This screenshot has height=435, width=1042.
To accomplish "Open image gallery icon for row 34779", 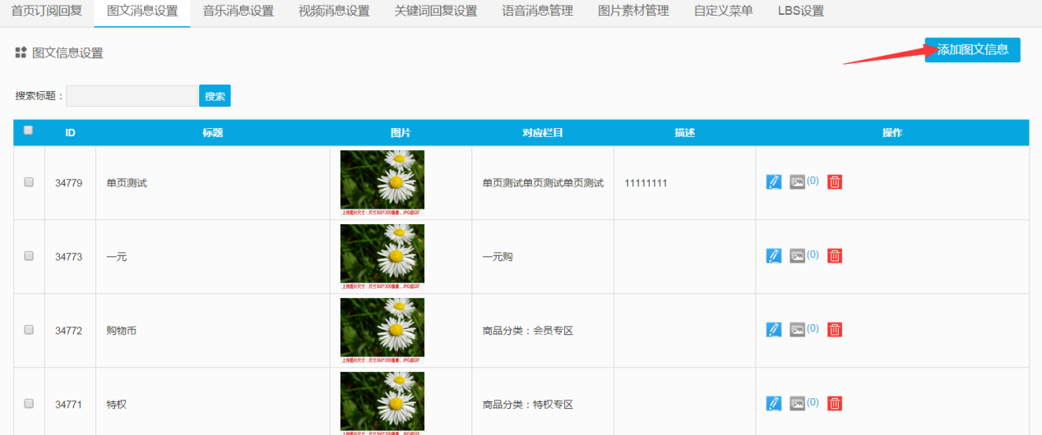I will pos(797,182).
